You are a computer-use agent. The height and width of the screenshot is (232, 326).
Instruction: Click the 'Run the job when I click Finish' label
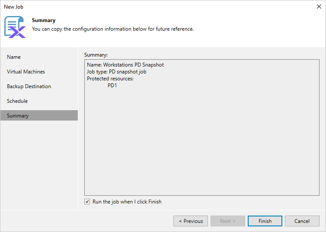click(127, 202)
